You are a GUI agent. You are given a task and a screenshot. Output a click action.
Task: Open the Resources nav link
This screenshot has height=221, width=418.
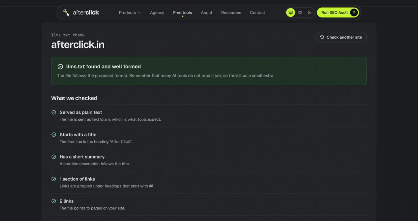coord(231,12)
